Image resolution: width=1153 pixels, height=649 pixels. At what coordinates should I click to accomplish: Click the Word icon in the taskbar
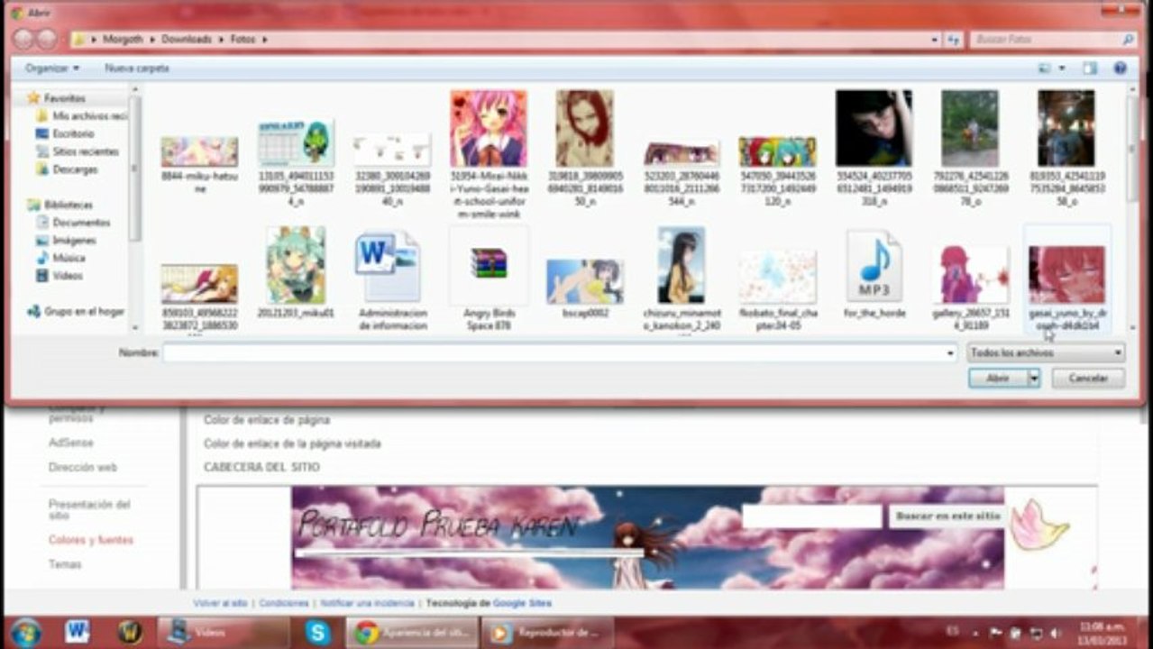click(x=77, y=633)
